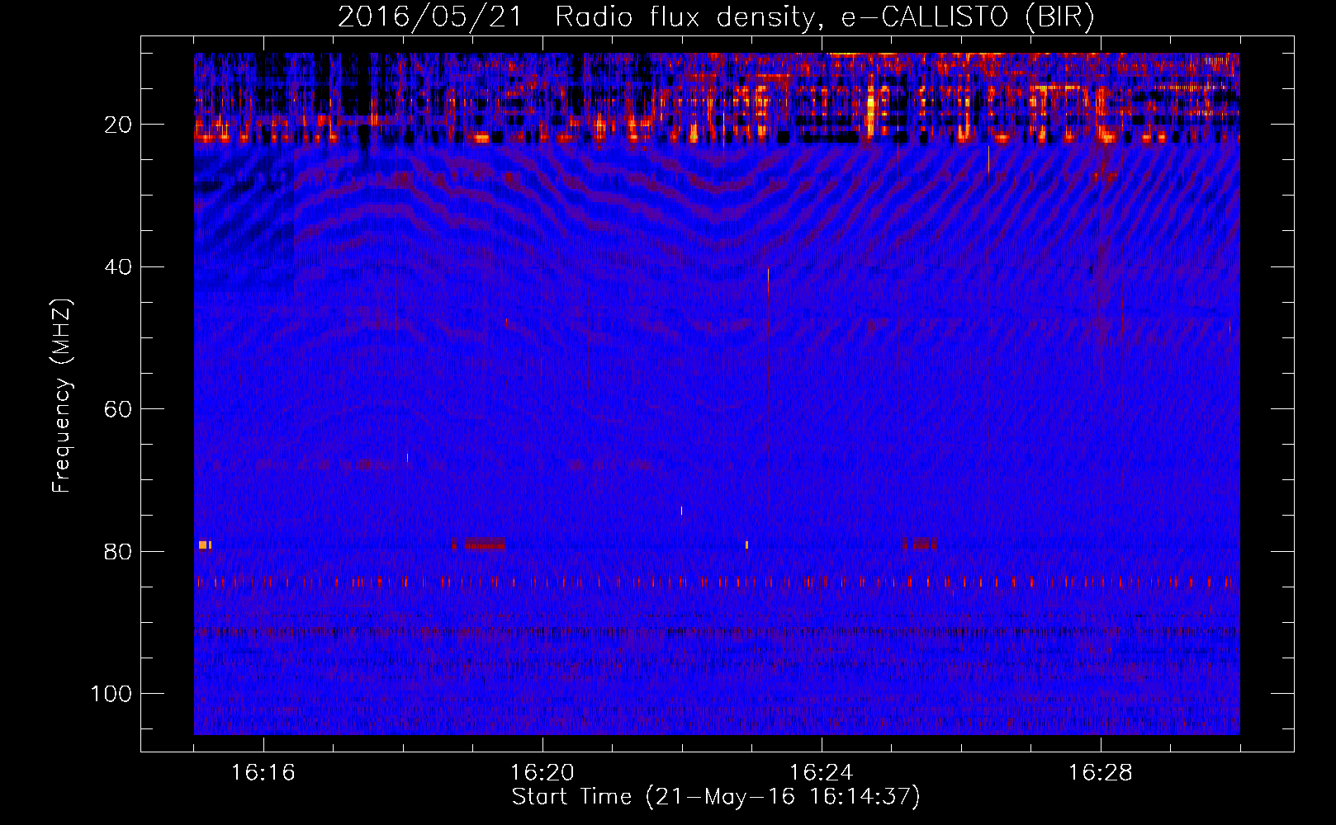
Task: Click the "Frequency (MHZ)" axis label
Action: pyautogui.click(x=62, y=396)
